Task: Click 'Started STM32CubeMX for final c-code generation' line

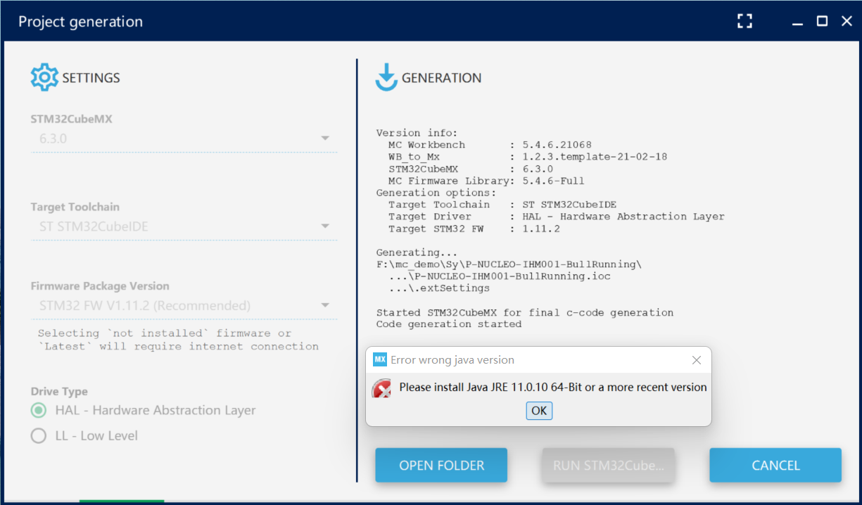Action: click(525, 312)
